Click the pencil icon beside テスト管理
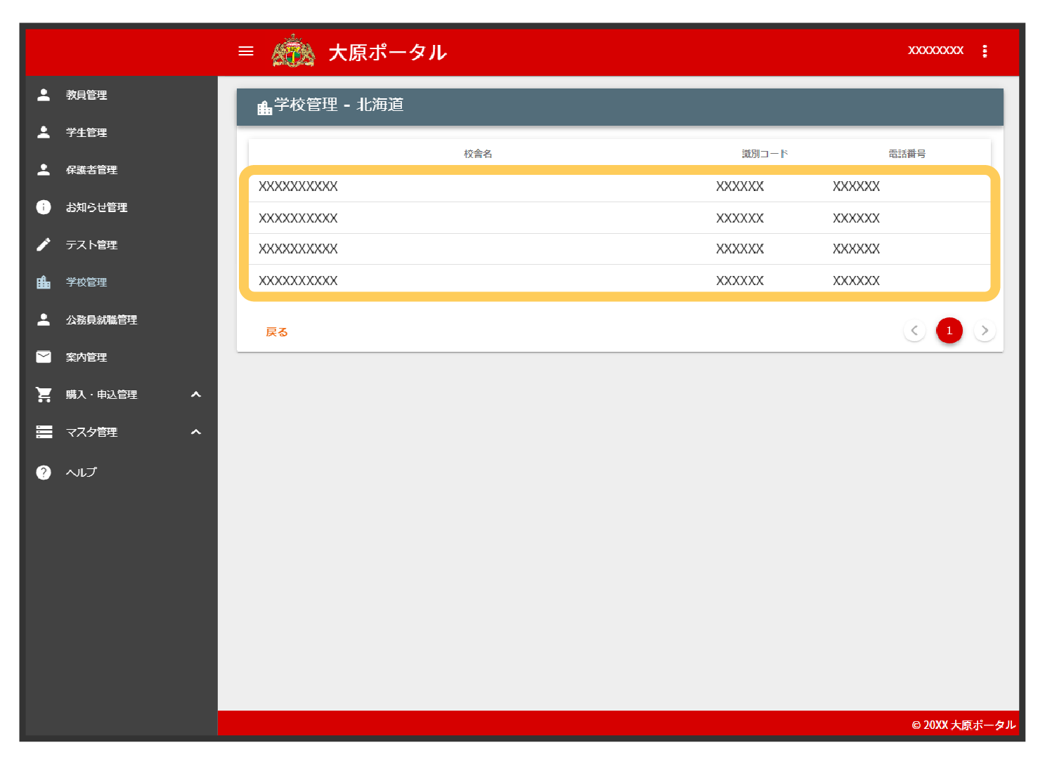The image size is (1045, 764). [x=44, y=244]
